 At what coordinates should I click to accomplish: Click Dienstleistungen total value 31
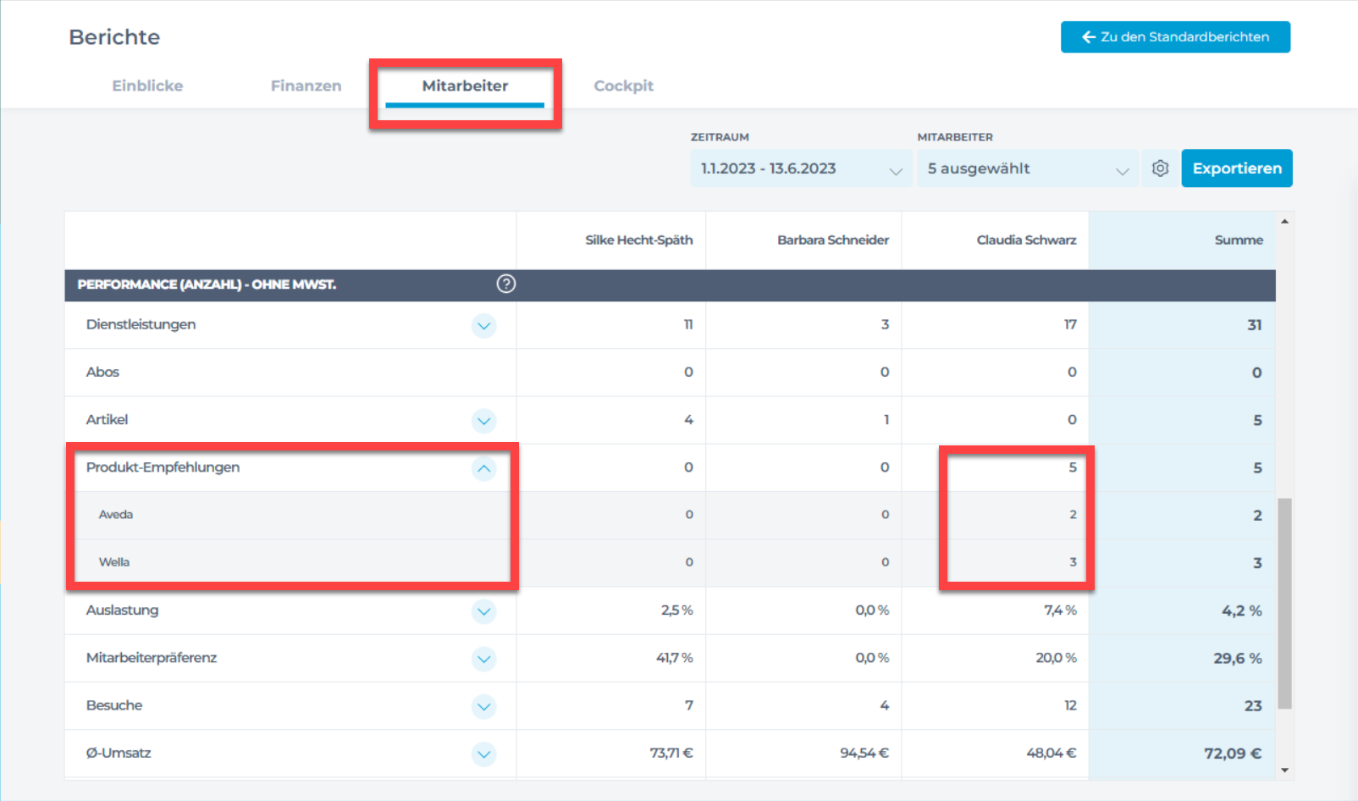[x=1254, y=325]
